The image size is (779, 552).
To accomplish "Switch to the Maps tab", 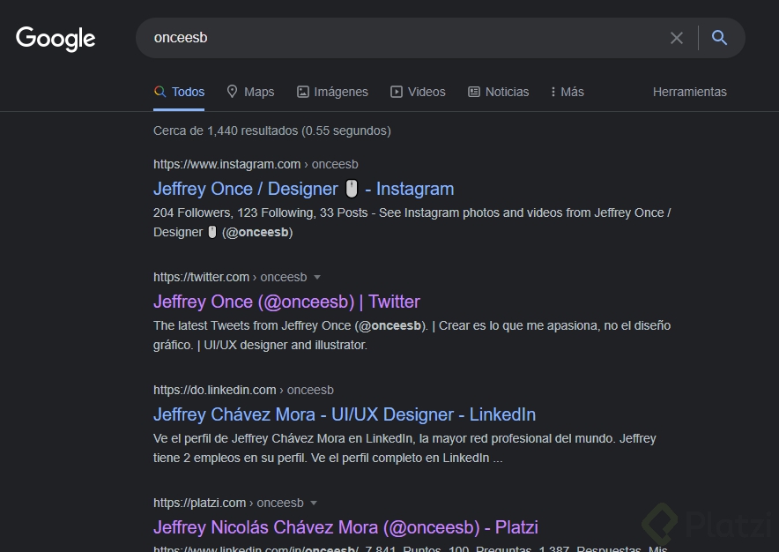I will tap(250, 92).
